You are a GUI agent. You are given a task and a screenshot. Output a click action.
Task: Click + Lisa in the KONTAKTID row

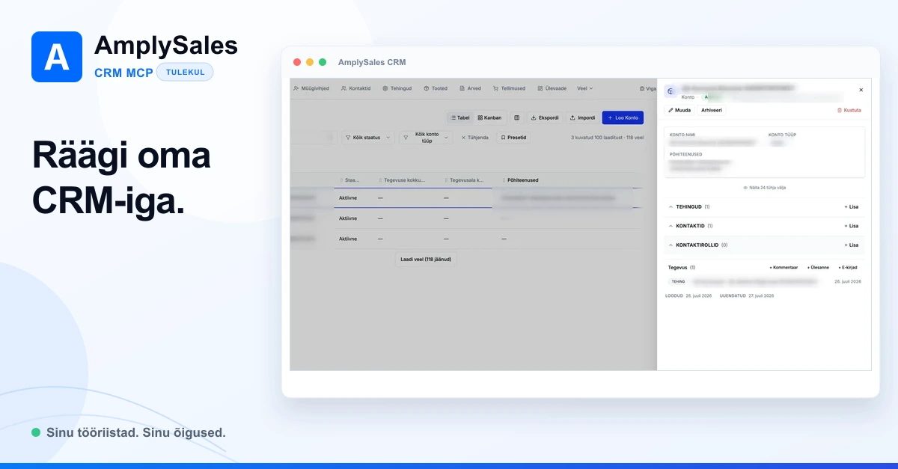coord(852,226)
